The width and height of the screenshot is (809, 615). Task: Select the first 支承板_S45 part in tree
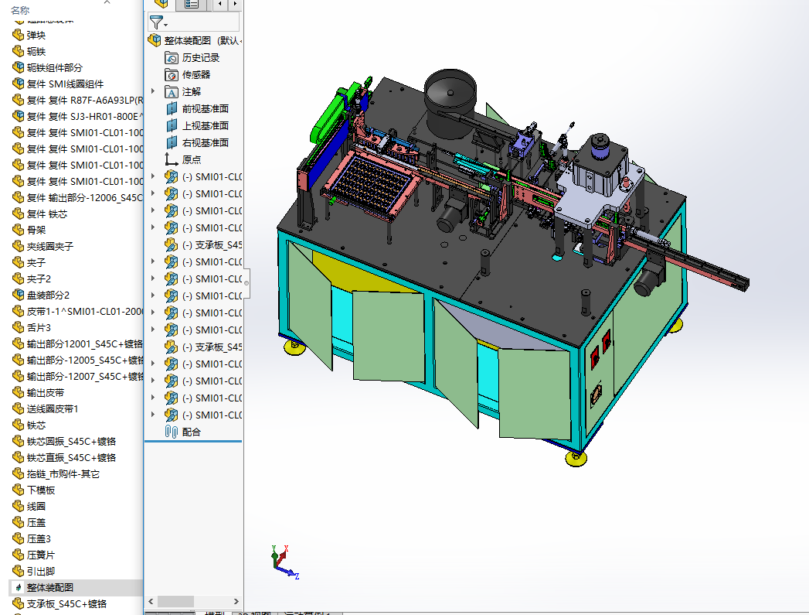[x=212, y=244]
